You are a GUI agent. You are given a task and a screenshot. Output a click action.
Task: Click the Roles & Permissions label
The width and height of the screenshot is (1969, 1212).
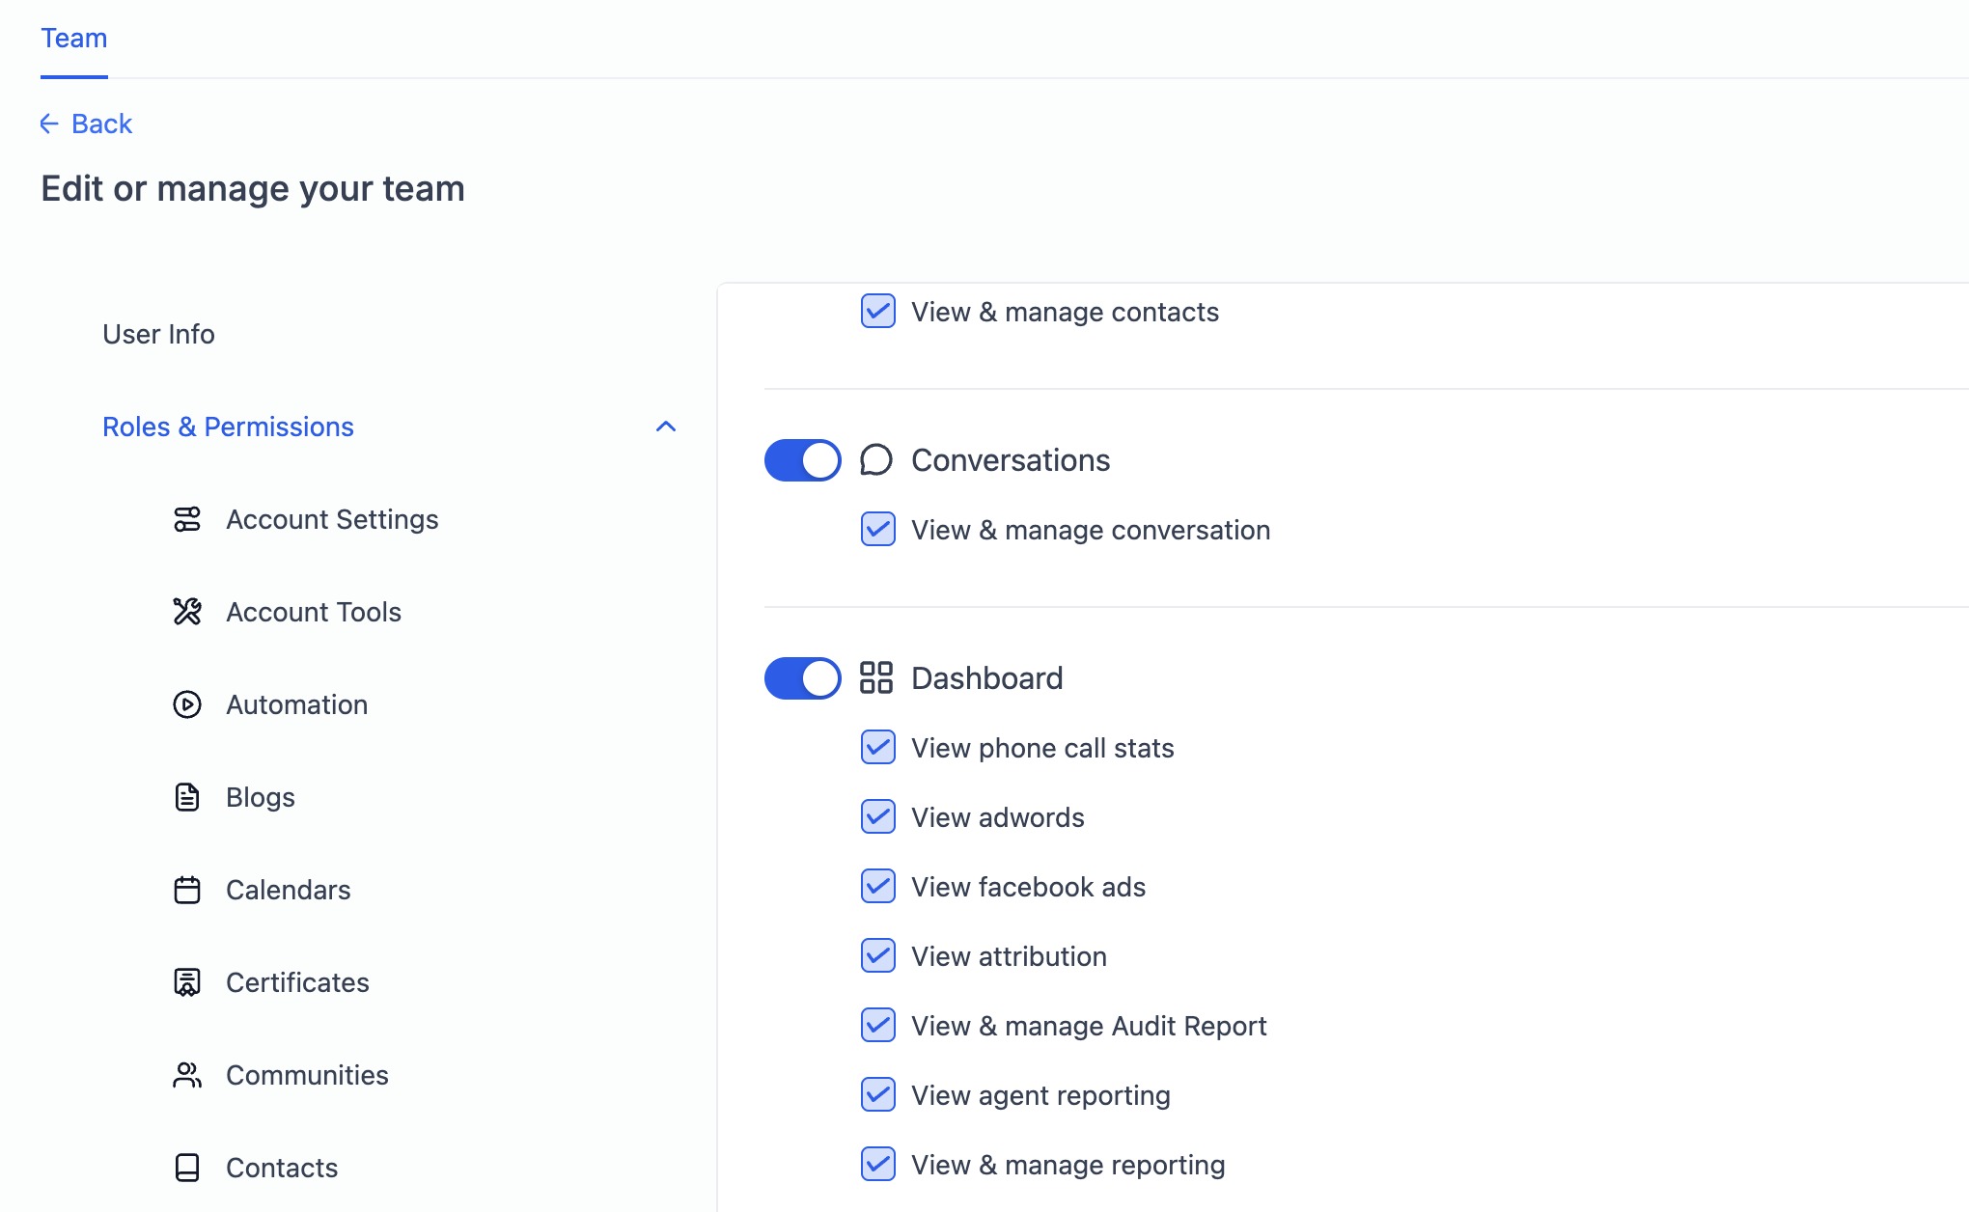point(228,427)
